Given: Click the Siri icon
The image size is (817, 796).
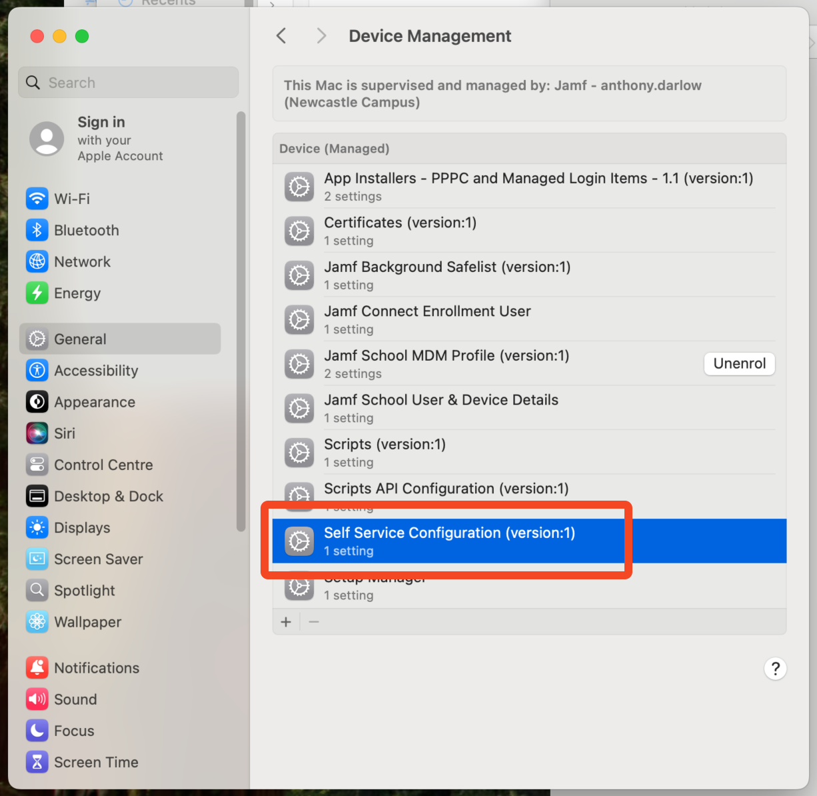Looking at the screenshot, I should [x=37, y=433].
